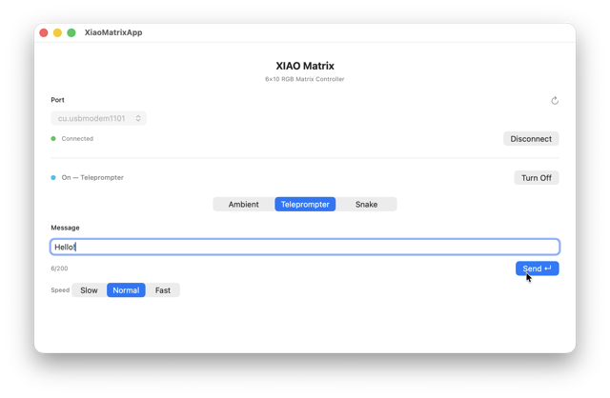
Task: Open the cu.usbmodem1101 port dropdown
Action: click(98, 118)
